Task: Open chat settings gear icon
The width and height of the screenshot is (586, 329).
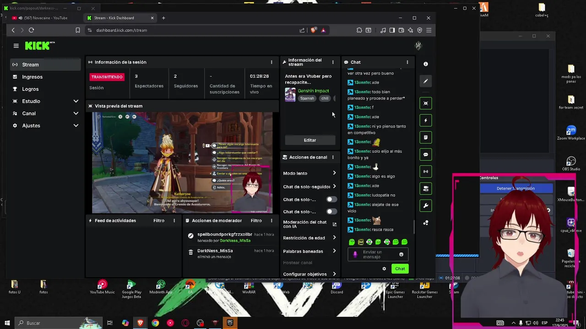Action: (384, 269)
